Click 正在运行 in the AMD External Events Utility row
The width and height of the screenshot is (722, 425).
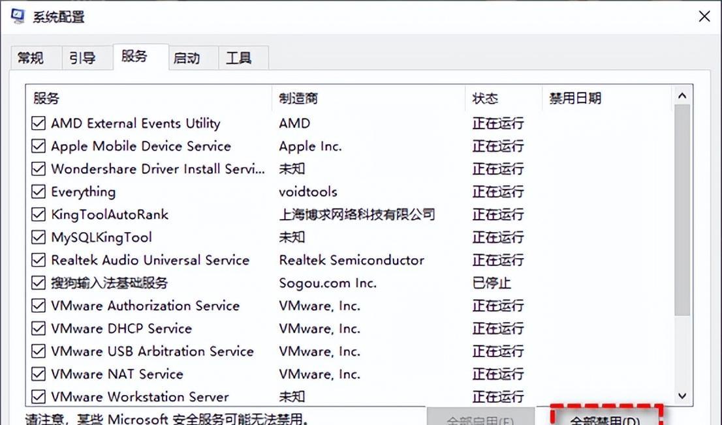(498, 123)
